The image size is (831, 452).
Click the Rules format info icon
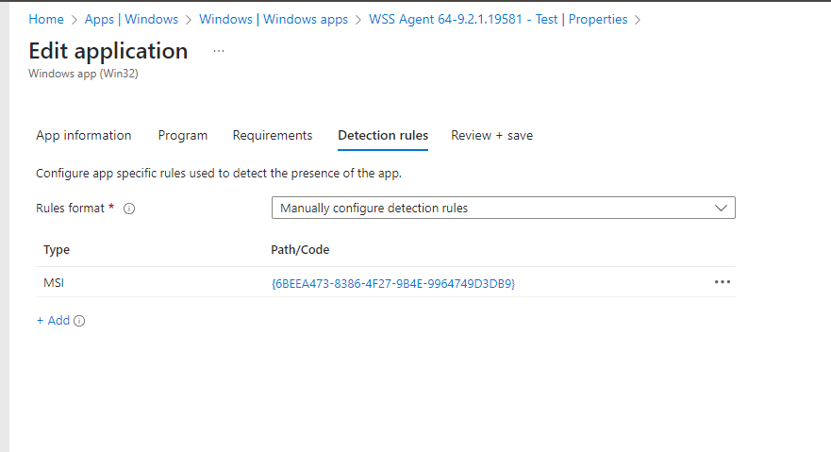click(129, 209)
